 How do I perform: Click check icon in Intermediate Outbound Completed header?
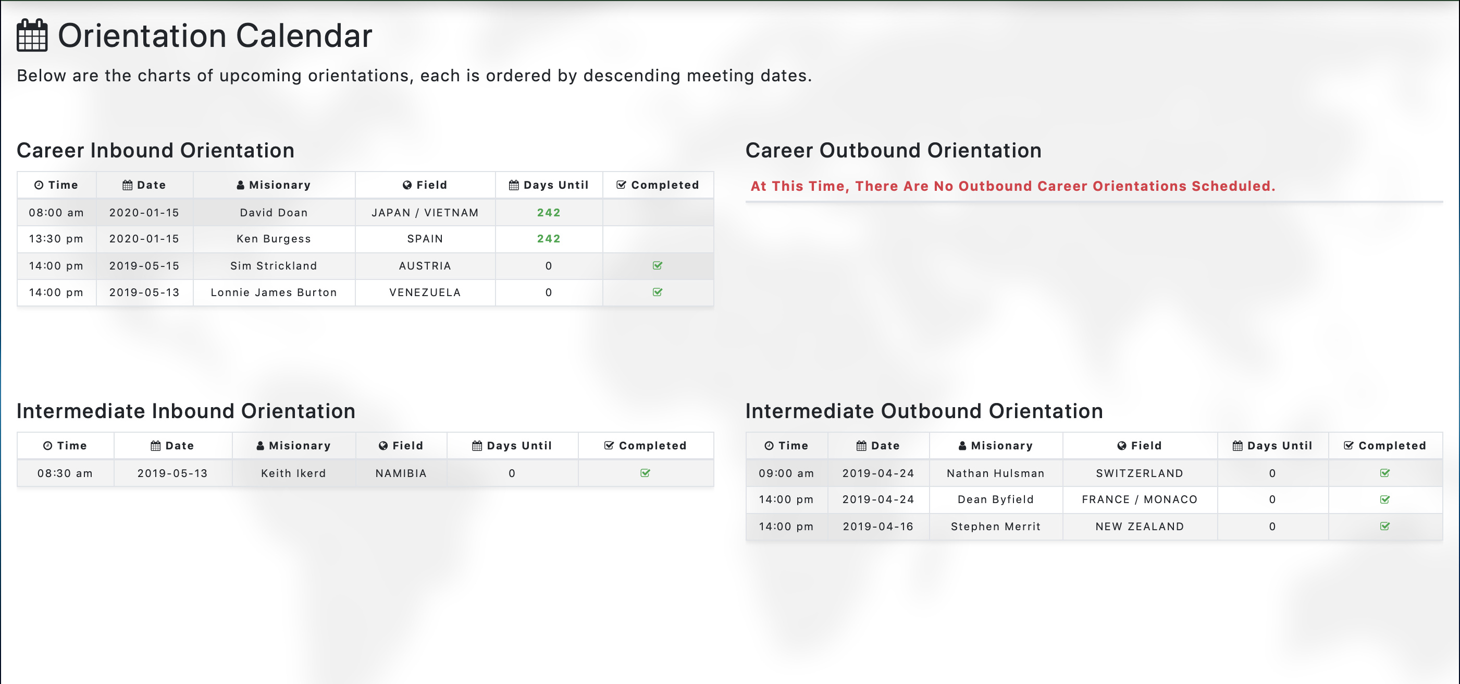pyautogui.click(x=1348, y=446)
